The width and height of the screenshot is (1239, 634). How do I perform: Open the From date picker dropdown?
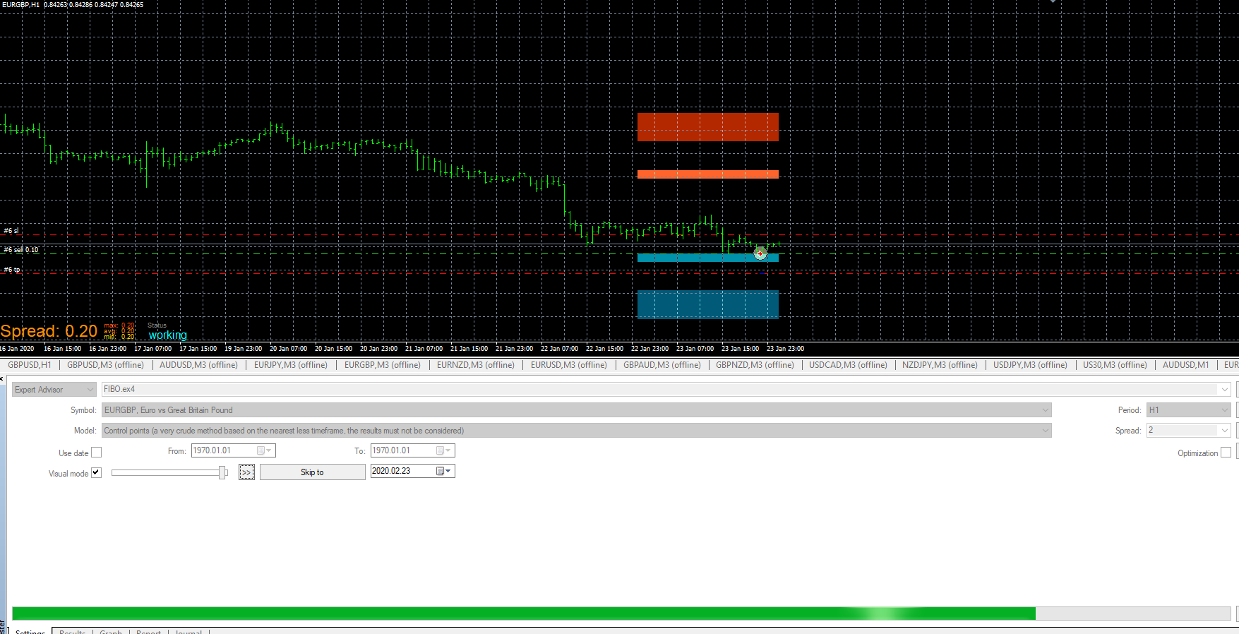click(x=264, y=450)
